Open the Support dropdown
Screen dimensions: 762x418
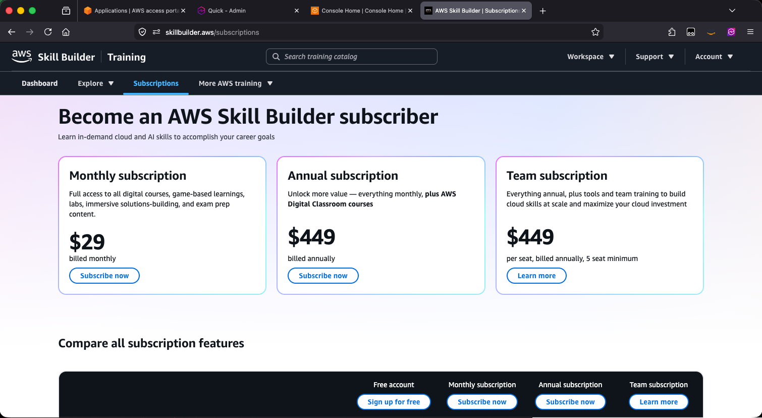[655, 57]
